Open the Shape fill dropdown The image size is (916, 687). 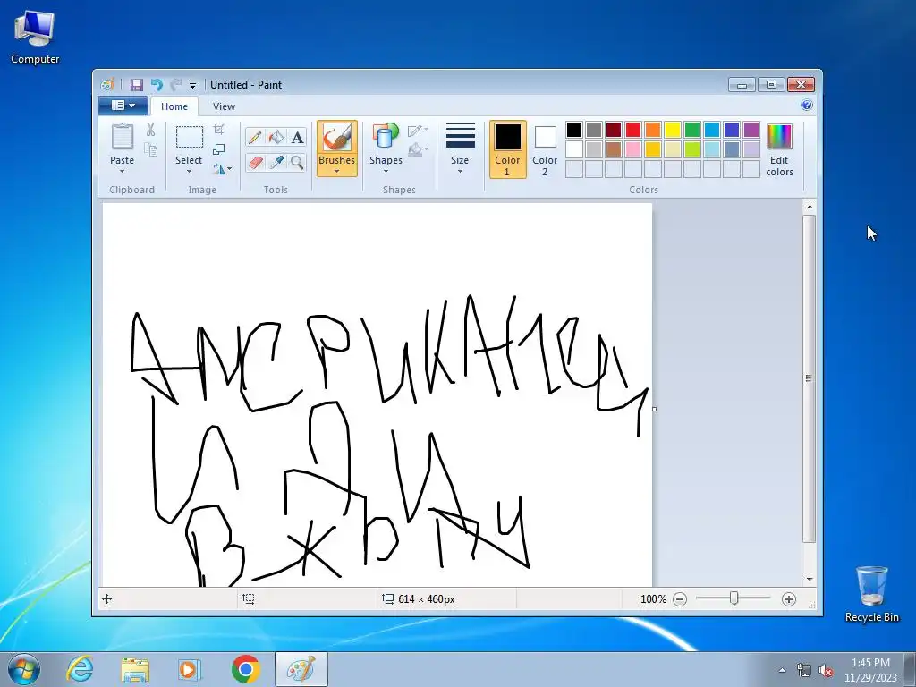pyautogui.click(x=417, y=149)
